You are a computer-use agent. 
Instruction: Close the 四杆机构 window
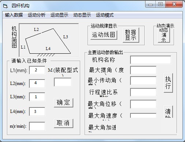174,4
